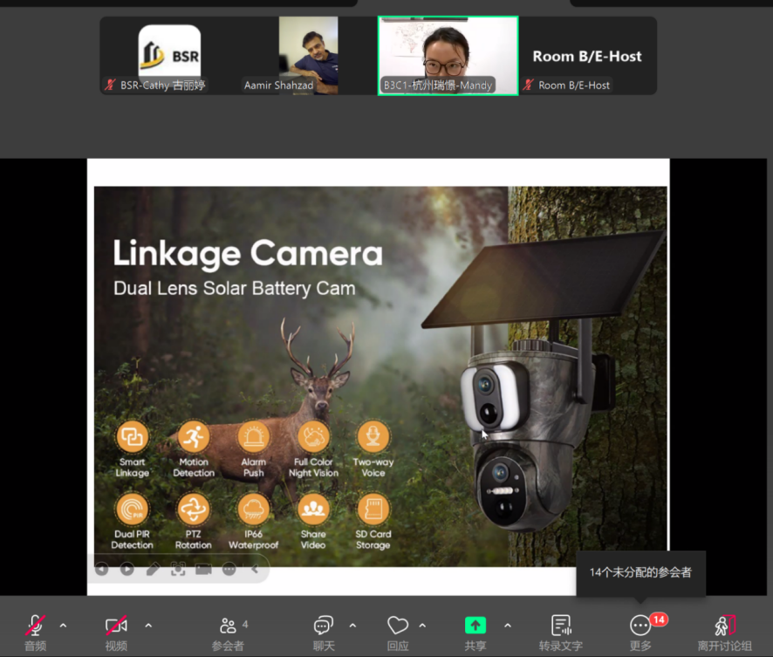Open the 参会者 participants panel

tap(228, 632)
